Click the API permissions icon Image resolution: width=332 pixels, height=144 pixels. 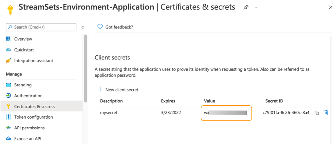8,128
